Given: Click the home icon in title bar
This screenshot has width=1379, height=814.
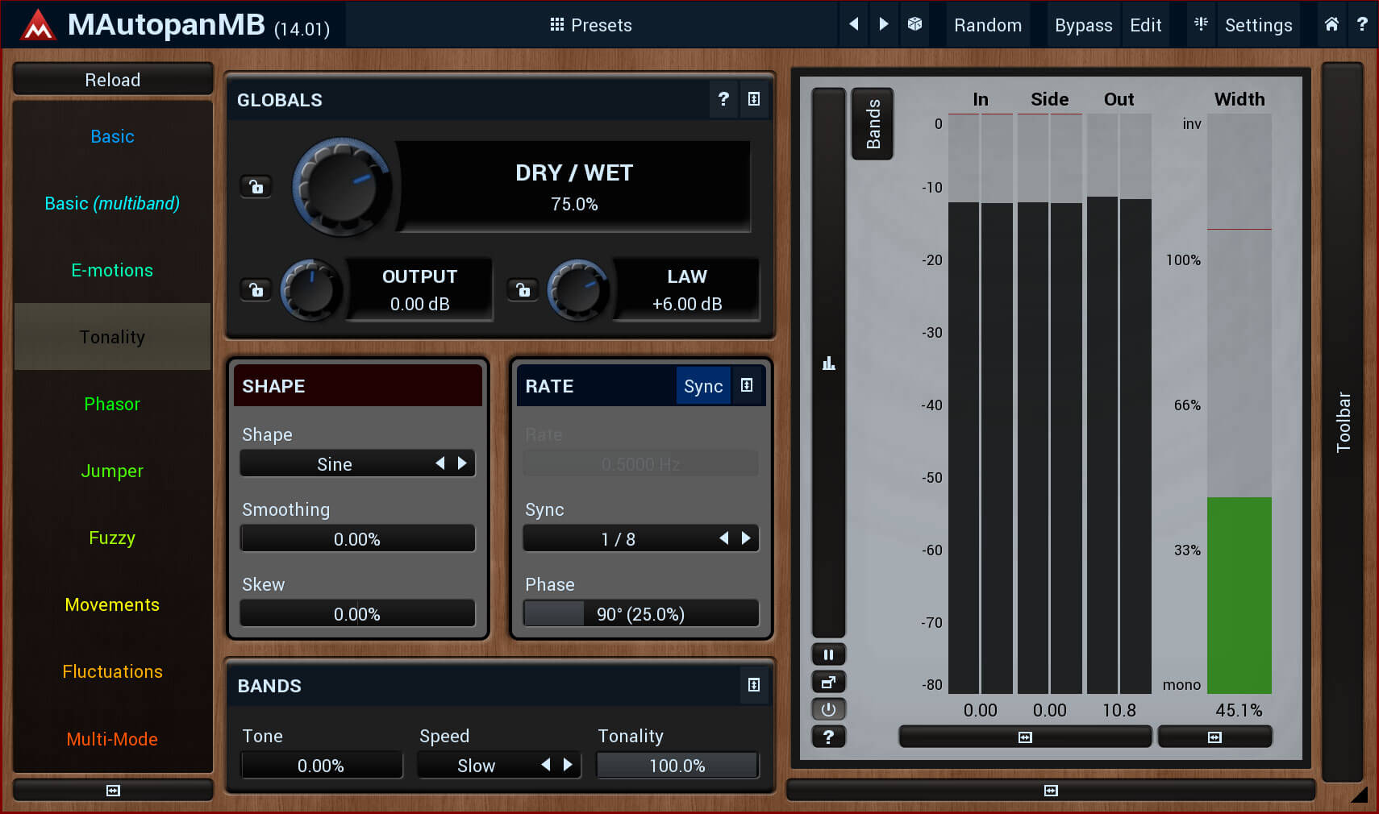Looking at the screenshot, I should coord(1331,24).
